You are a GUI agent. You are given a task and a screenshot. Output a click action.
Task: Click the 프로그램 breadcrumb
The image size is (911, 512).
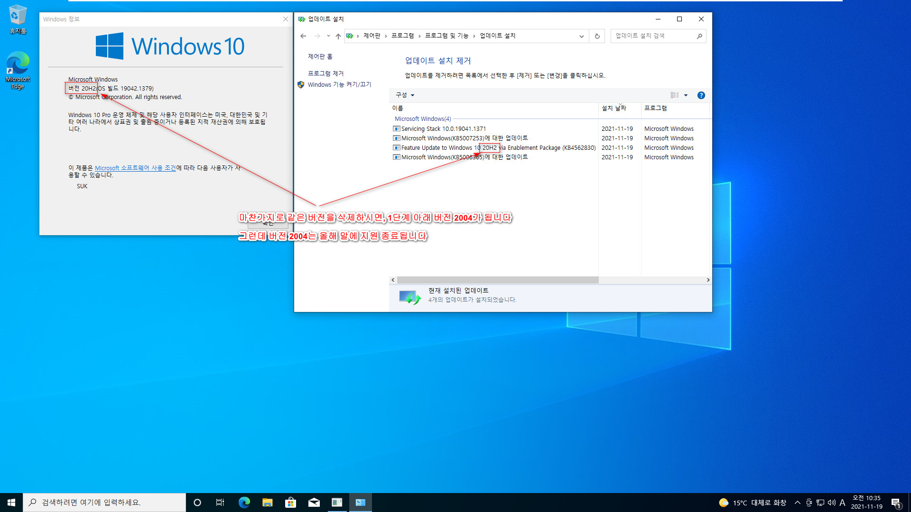click(402, 36)
